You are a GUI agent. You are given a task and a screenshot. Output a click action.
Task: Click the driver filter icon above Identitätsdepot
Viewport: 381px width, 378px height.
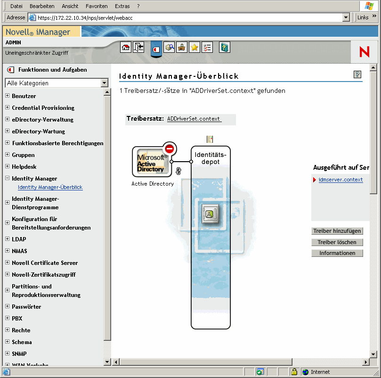pos(210,139)
